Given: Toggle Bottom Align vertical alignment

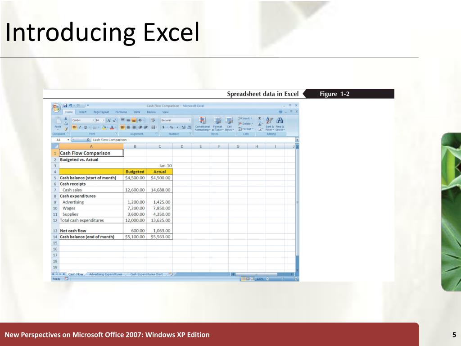Looking at the screenshot, I should click(134, 120).
